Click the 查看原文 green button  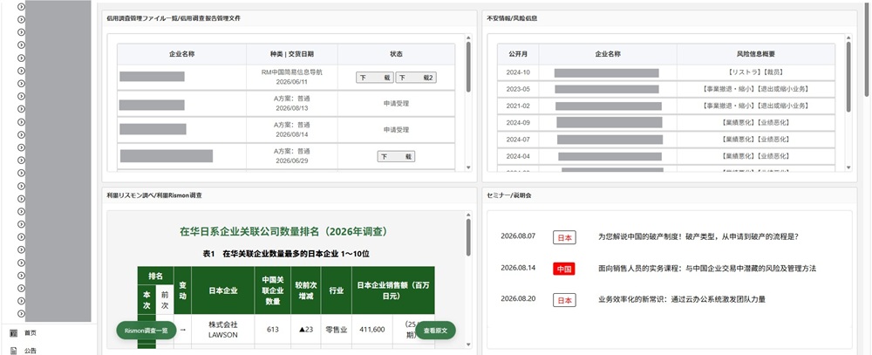pyautogui.click(x=435, y=330)
